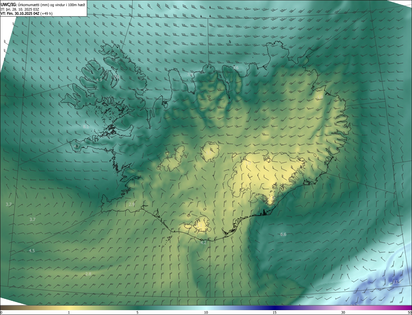Click the 10 tick label on the color scale
The image size is (412, 315).
206,312
